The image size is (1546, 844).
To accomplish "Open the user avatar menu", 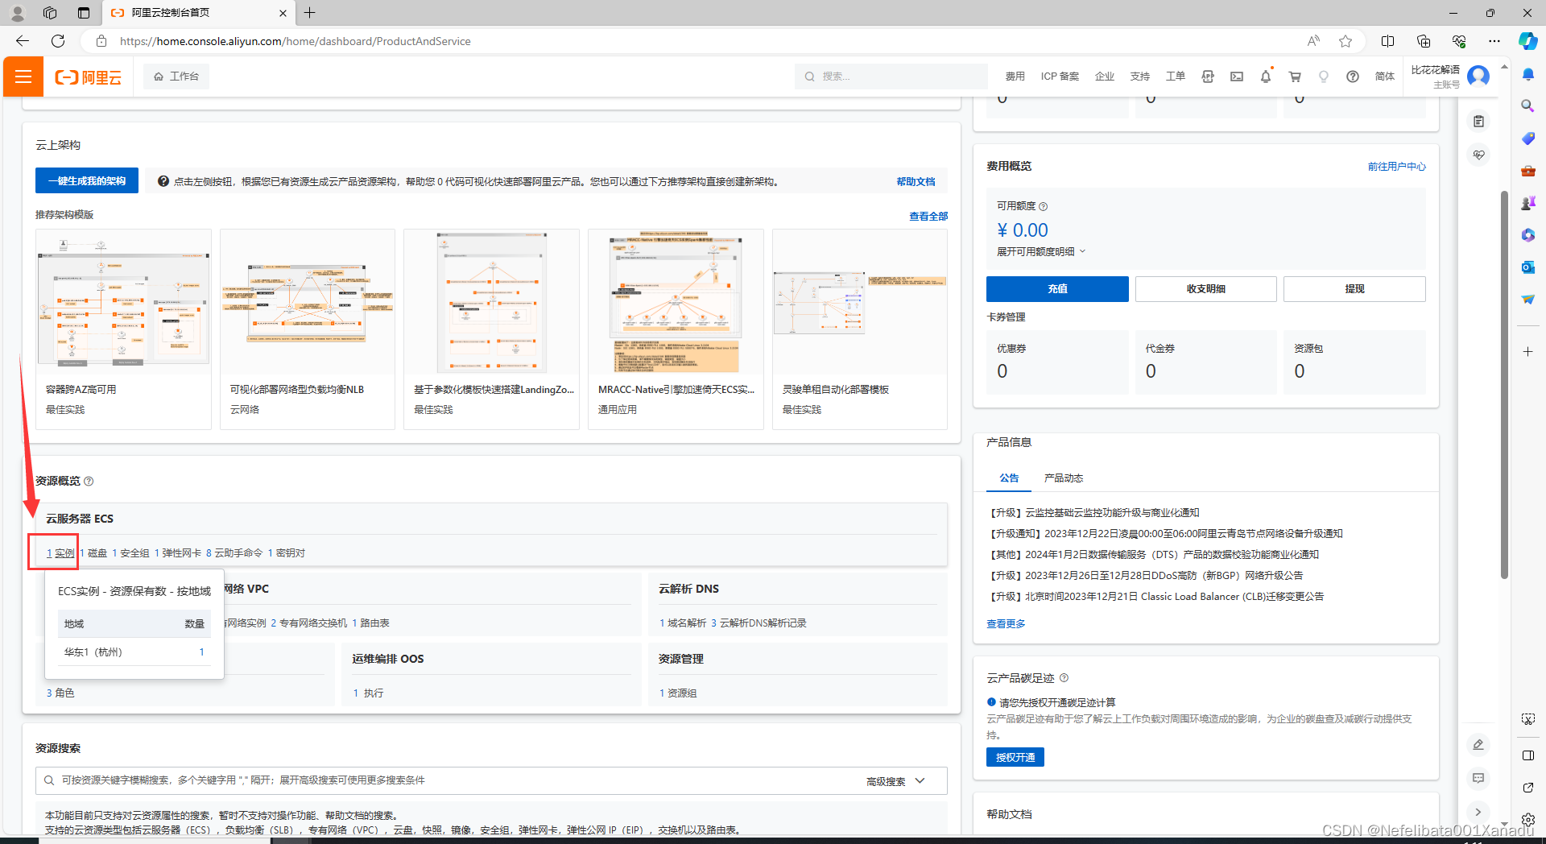I will point(1478,77).
